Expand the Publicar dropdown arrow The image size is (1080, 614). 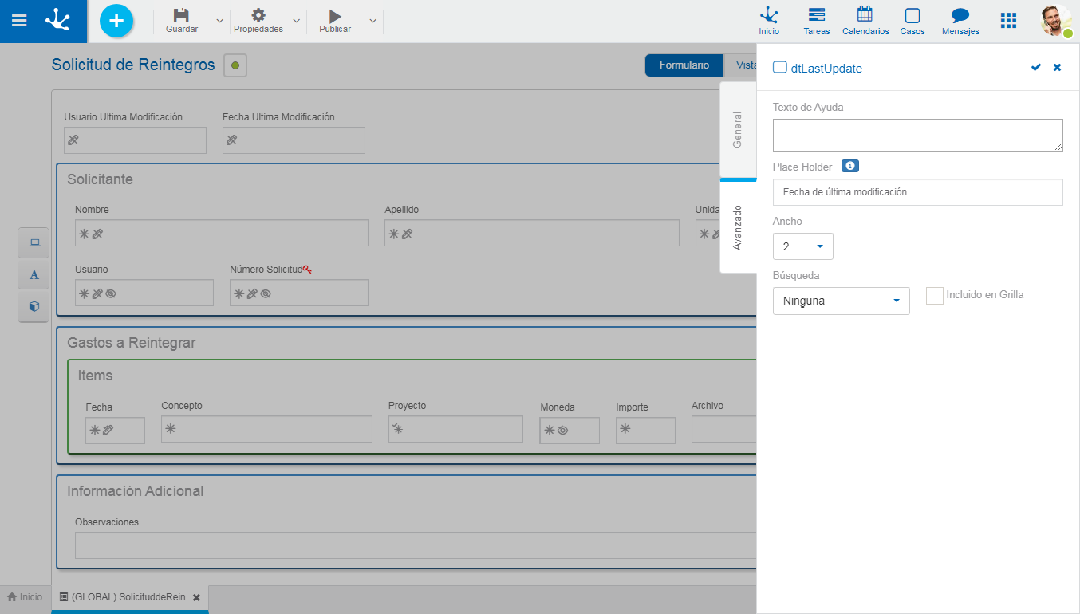click(372, 21)
